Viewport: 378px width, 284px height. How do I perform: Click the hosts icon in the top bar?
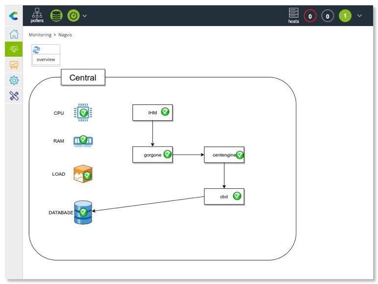pos(294,16)
